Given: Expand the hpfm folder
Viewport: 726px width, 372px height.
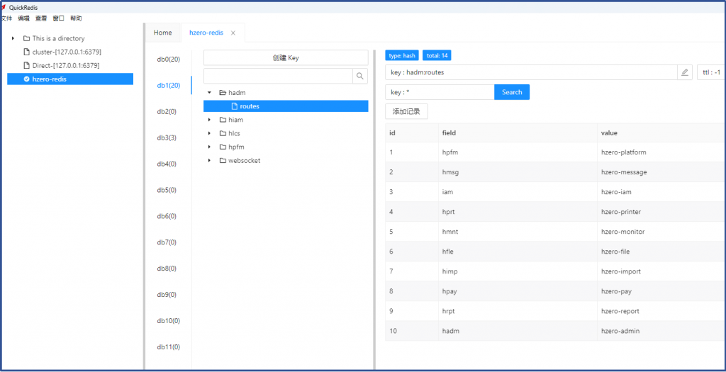Looking at the screenshot, I should (209, 147).
